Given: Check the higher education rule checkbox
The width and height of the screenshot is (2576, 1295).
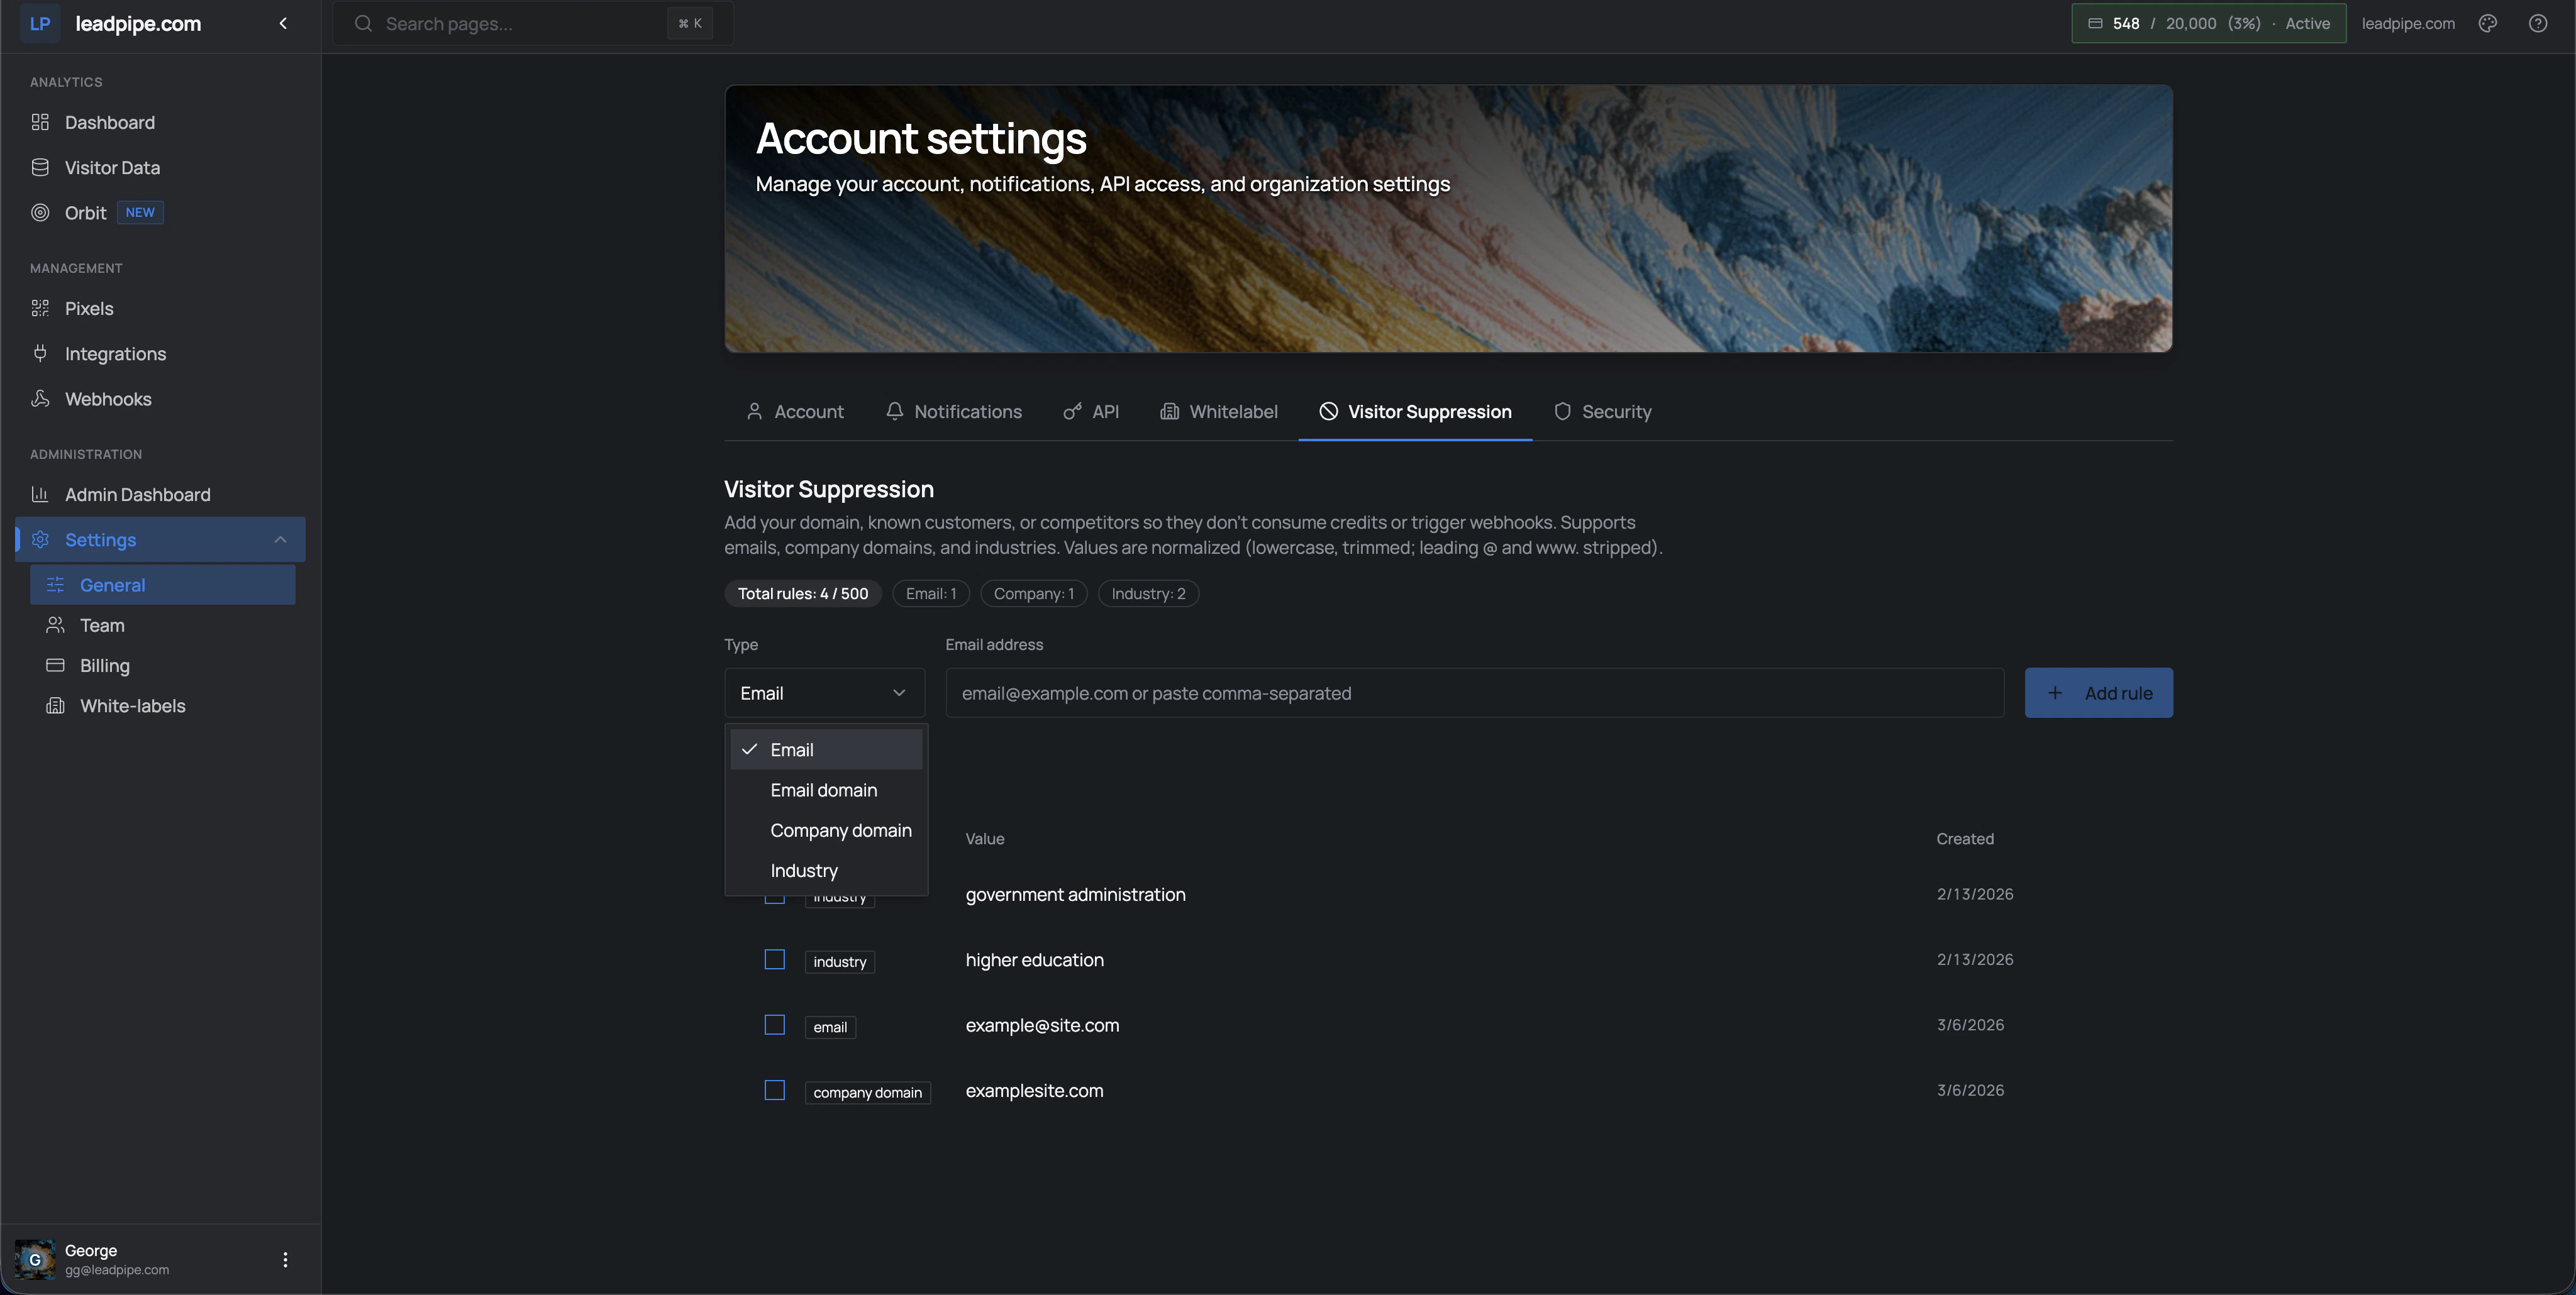Looking at the screenshot, I should point(774,959).
